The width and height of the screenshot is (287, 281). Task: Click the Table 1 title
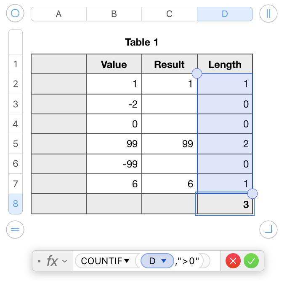coord(141,42)
